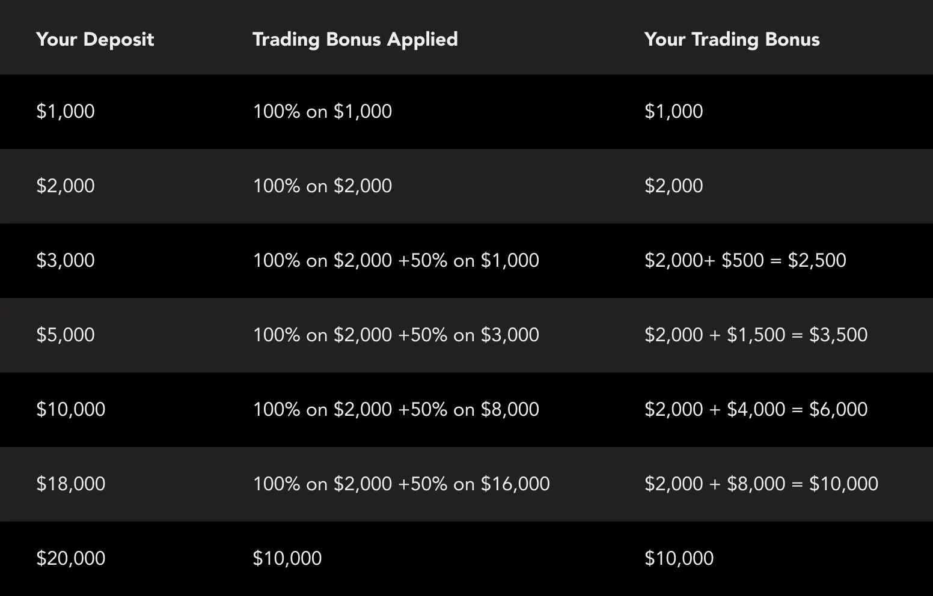933x596 pixels.
Task: Click "100% on $2,000 +50% on $8,000"
Action: pyautogui.click(x=396, y=409)
